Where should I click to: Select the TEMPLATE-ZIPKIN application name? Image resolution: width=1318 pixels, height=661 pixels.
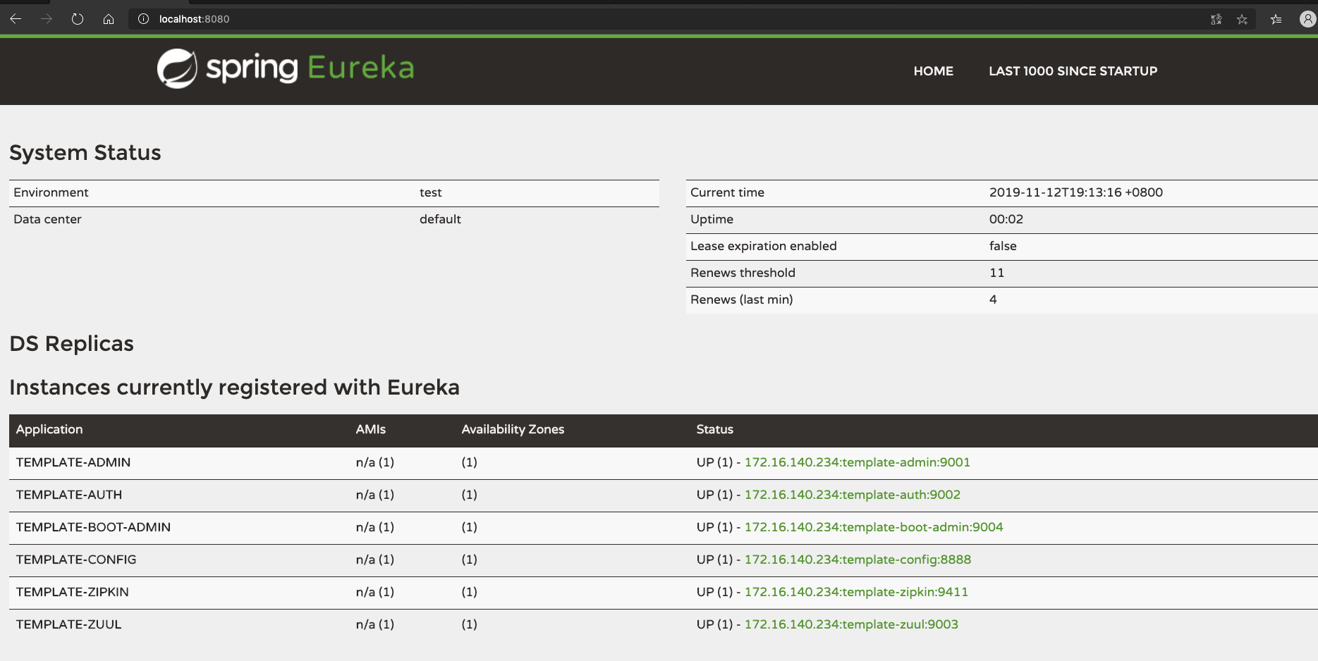point(73,592)
